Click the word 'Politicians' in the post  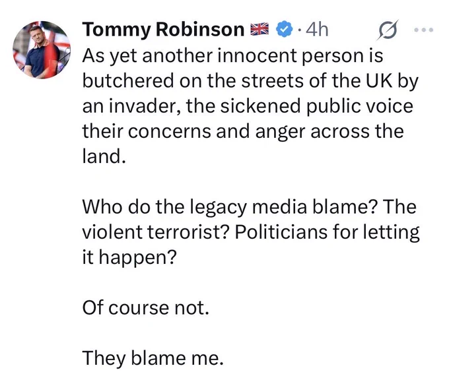(281, 232)
